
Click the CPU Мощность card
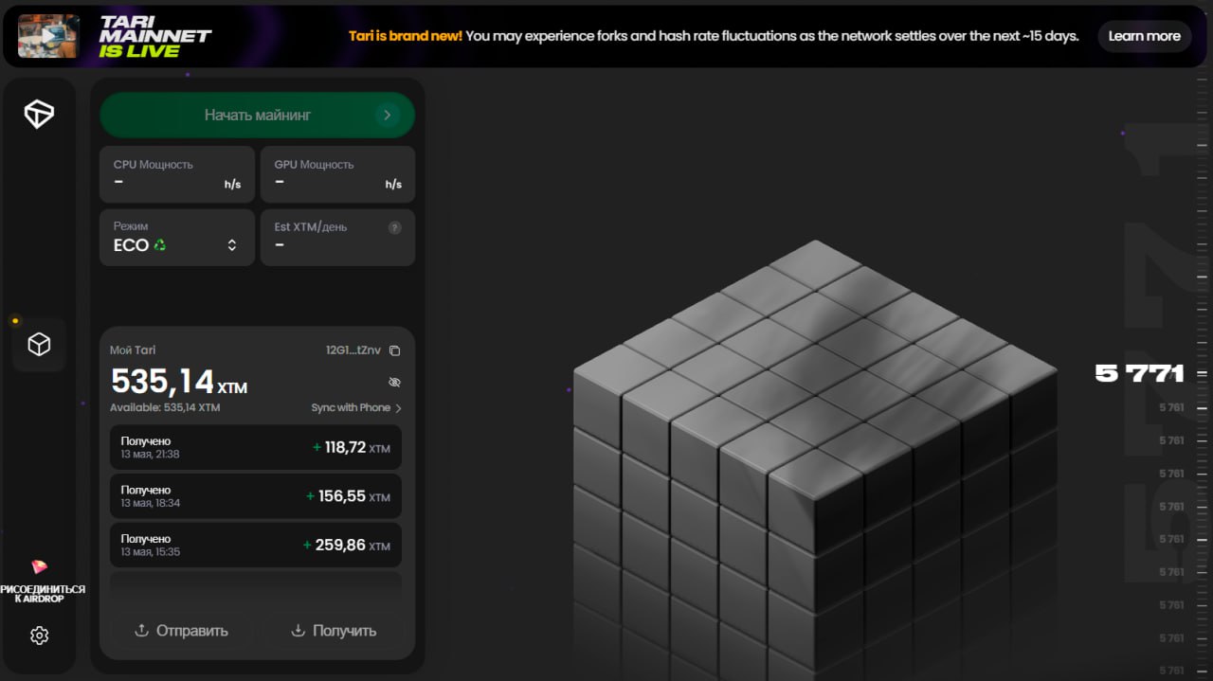click(177, 174)
